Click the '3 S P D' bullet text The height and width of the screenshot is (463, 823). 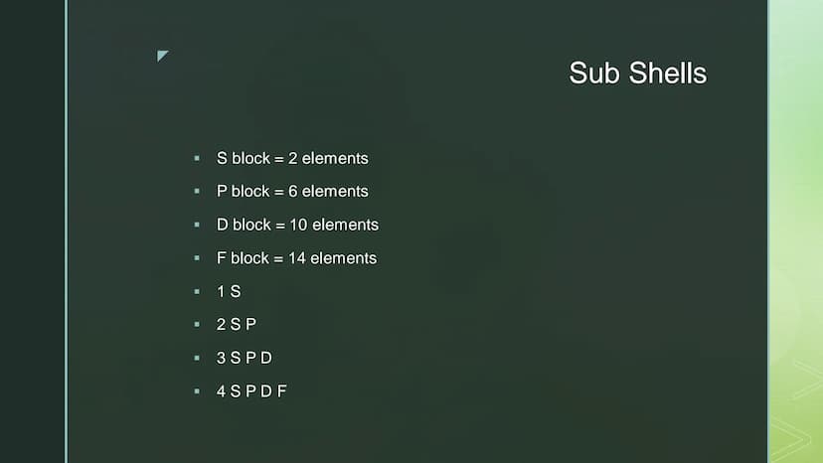(x=245, y=358)
